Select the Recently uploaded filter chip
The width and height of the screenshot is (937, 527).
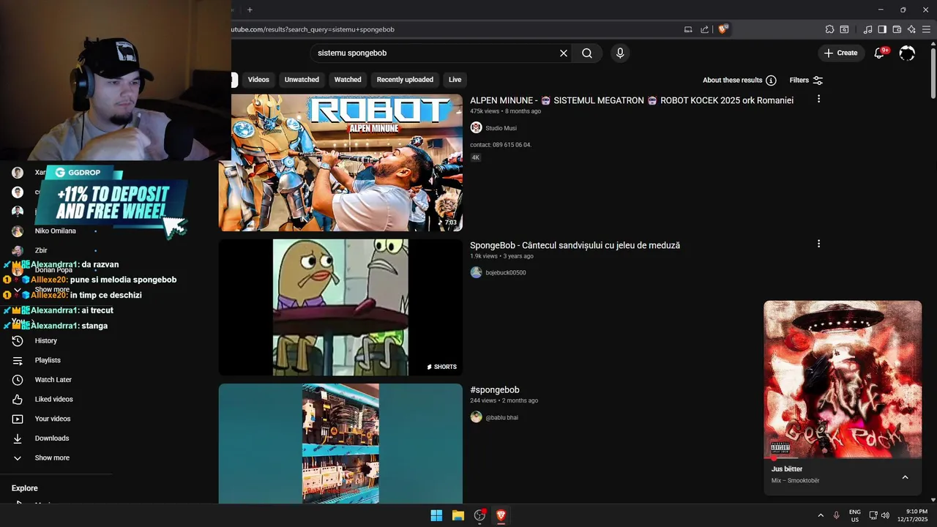tap(405, 80)
